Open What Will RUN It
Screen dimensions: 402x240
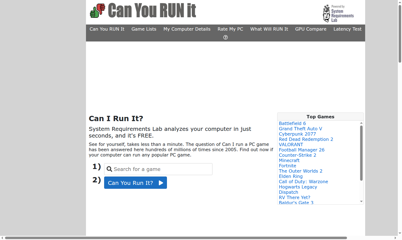tap(269, 29)
